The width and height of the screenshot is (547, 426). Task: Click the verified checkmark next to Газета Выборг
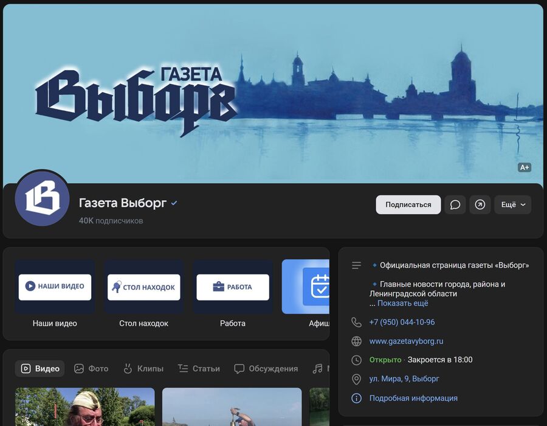pyautogui.click(x=174, y=203)
